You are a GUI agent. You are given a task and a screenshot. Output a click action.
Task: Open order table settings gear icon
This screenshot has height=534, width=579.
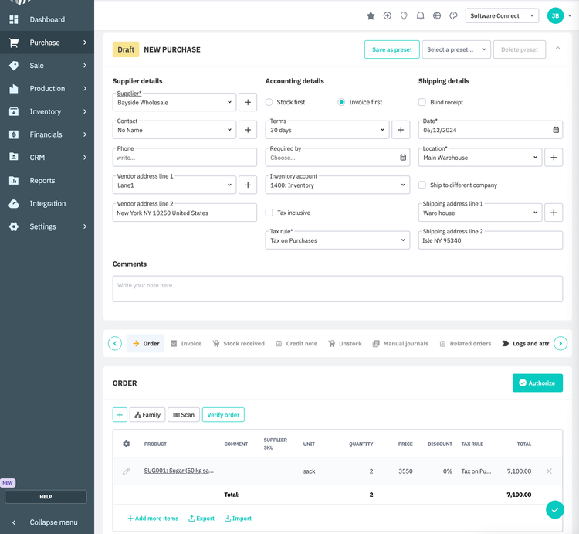click(127, 444)
